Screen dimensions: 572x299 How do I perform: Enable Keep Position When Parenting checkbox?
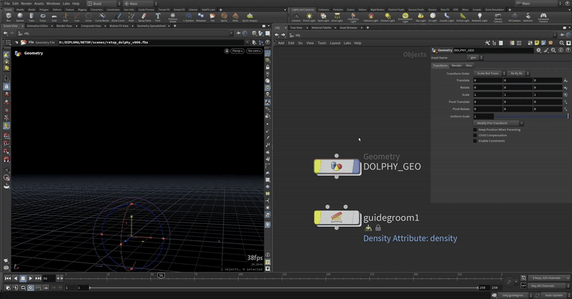(475, 129)
